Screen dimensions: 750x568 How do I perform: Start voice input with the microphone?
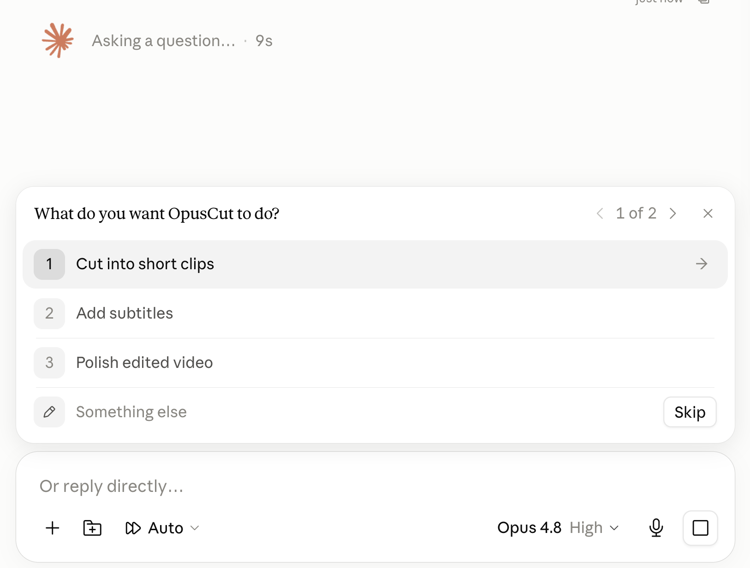pyautogui.click(x=656, y=528)
